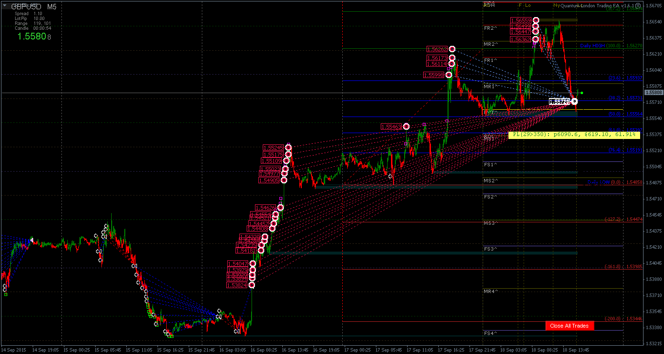This screenshot has height=354, width=664.
Task: Select the sell marker beside 1.56262
Action: coord(452,49)
